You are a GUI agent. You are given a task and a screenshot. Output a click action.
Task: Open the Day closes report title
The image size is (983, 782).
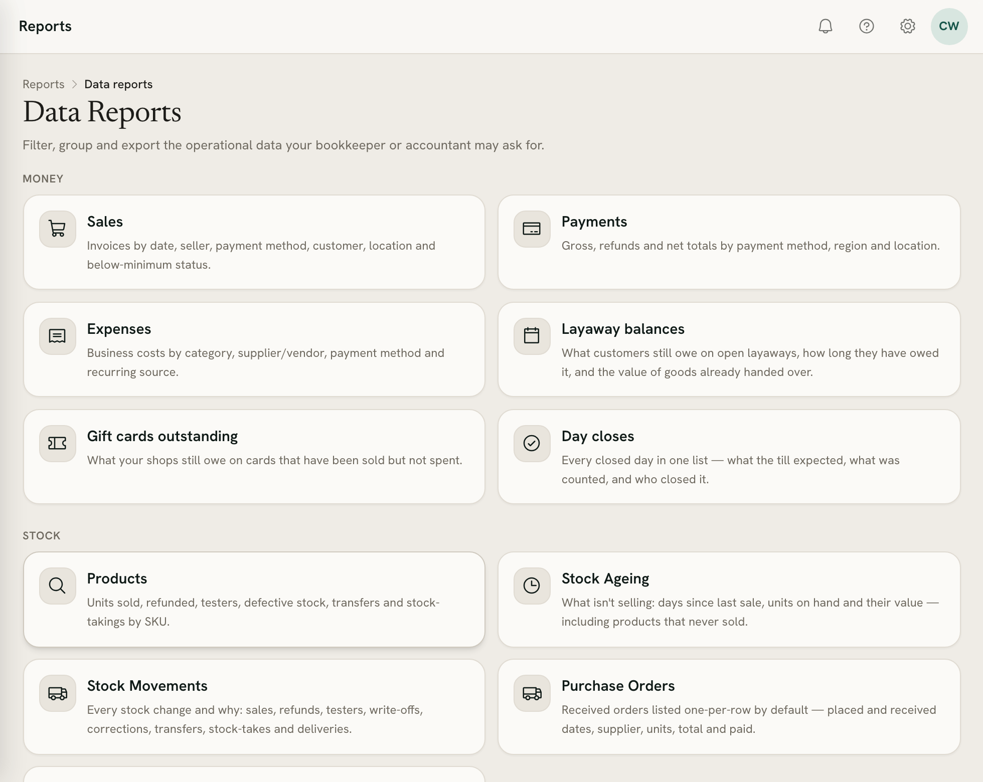point(598,436)
